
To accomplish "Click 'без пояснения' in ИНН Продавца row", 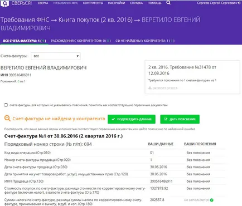I will tap(199, 181).
